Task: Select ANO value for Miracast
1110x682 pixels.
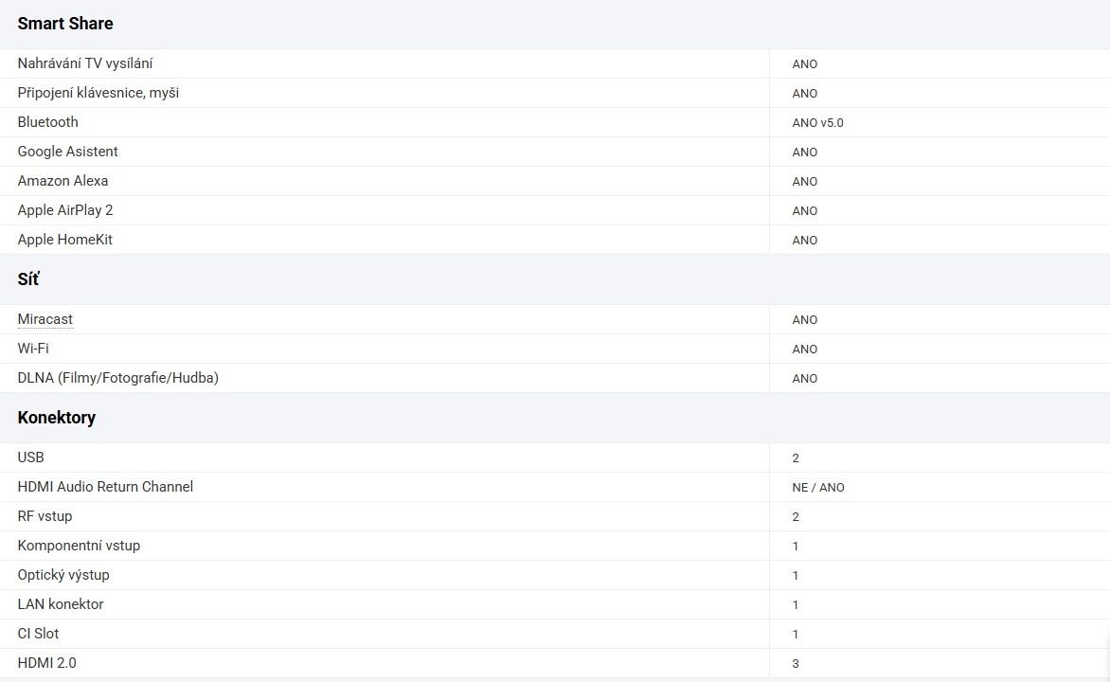Action: click(x=805, y=320)
